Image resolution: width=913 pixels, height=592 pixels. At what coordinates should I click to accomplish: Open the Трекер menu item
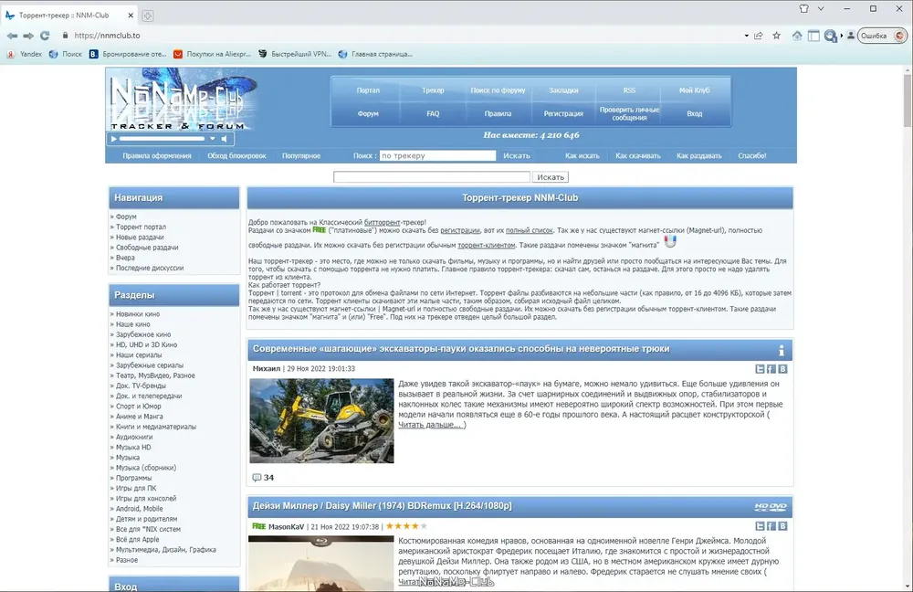pos(433,90)
